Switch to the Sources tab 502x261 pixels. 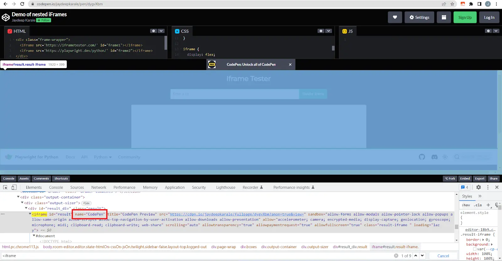(77, 187)
